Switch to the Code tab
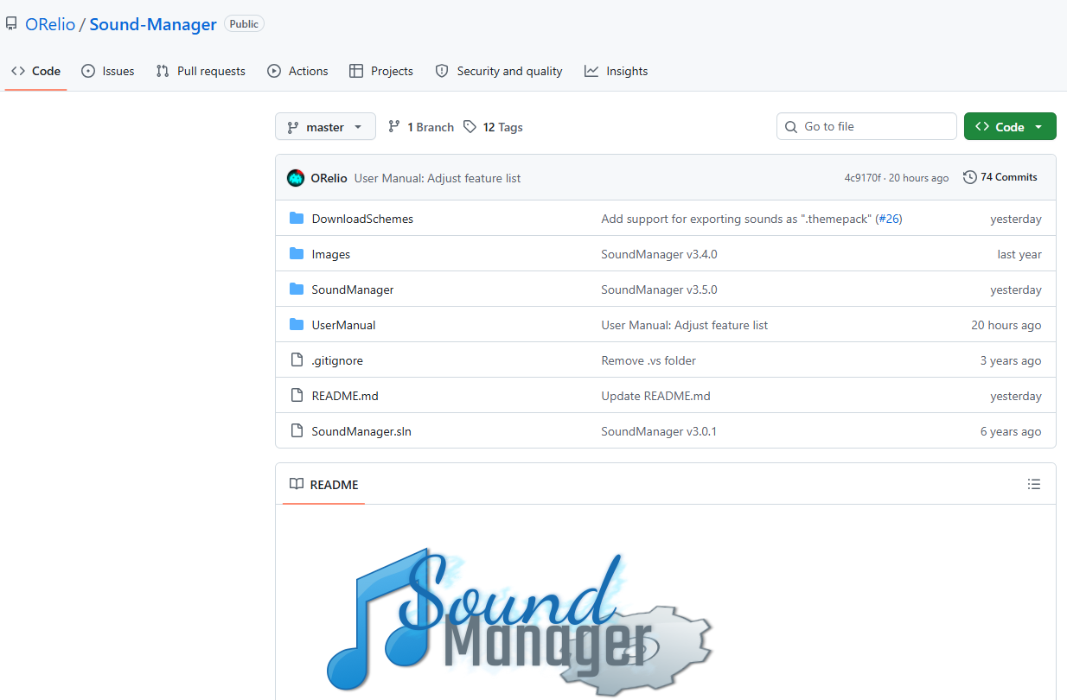This screenshot has height=700, width=1067. tap(35, 71)
